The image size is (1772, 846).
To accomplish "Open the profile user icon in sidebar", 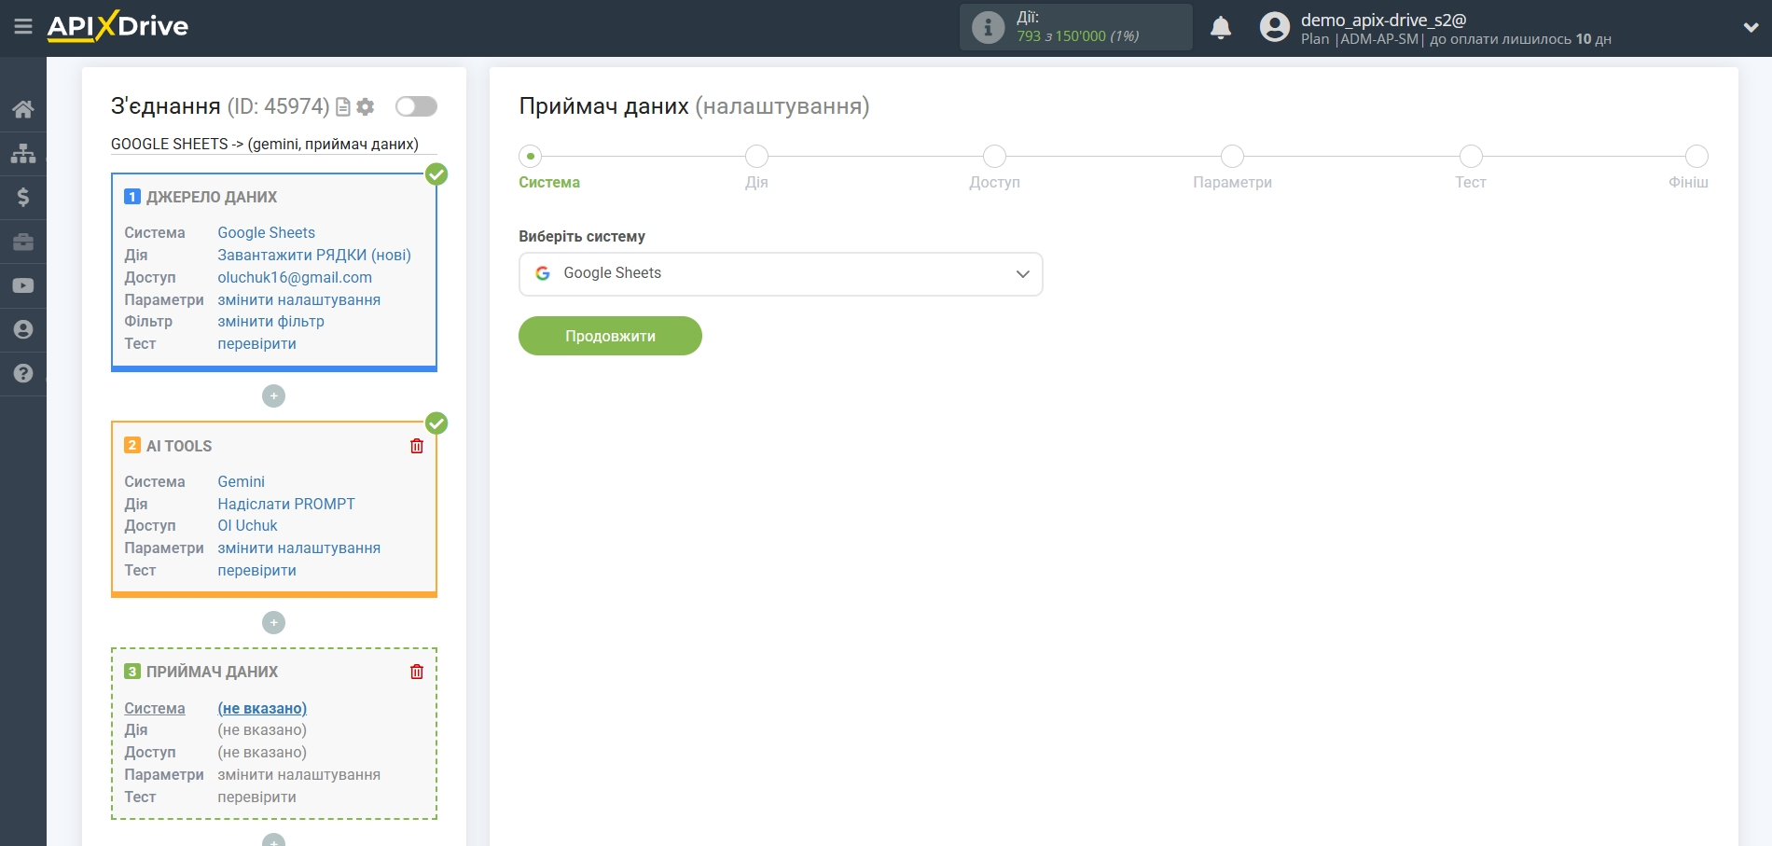I will click(x=23, y=329).
